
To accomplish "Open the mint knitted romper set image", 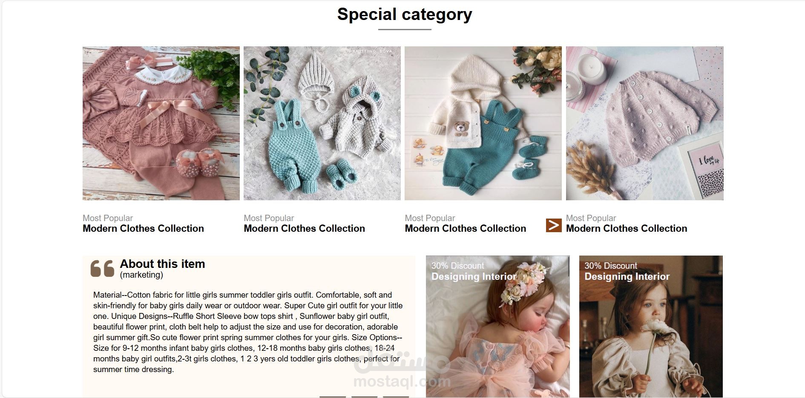I will pos(322,123).
